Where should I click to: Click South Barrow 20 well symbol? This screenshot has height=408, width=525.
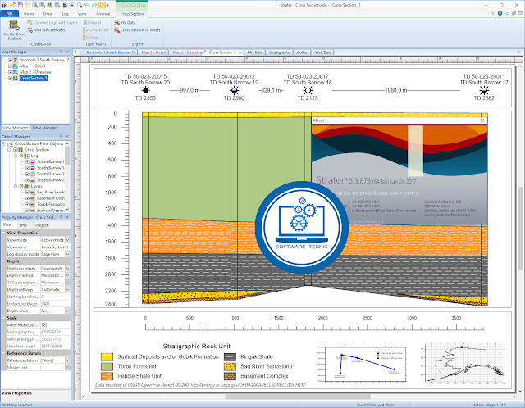[x=145, y=90]
